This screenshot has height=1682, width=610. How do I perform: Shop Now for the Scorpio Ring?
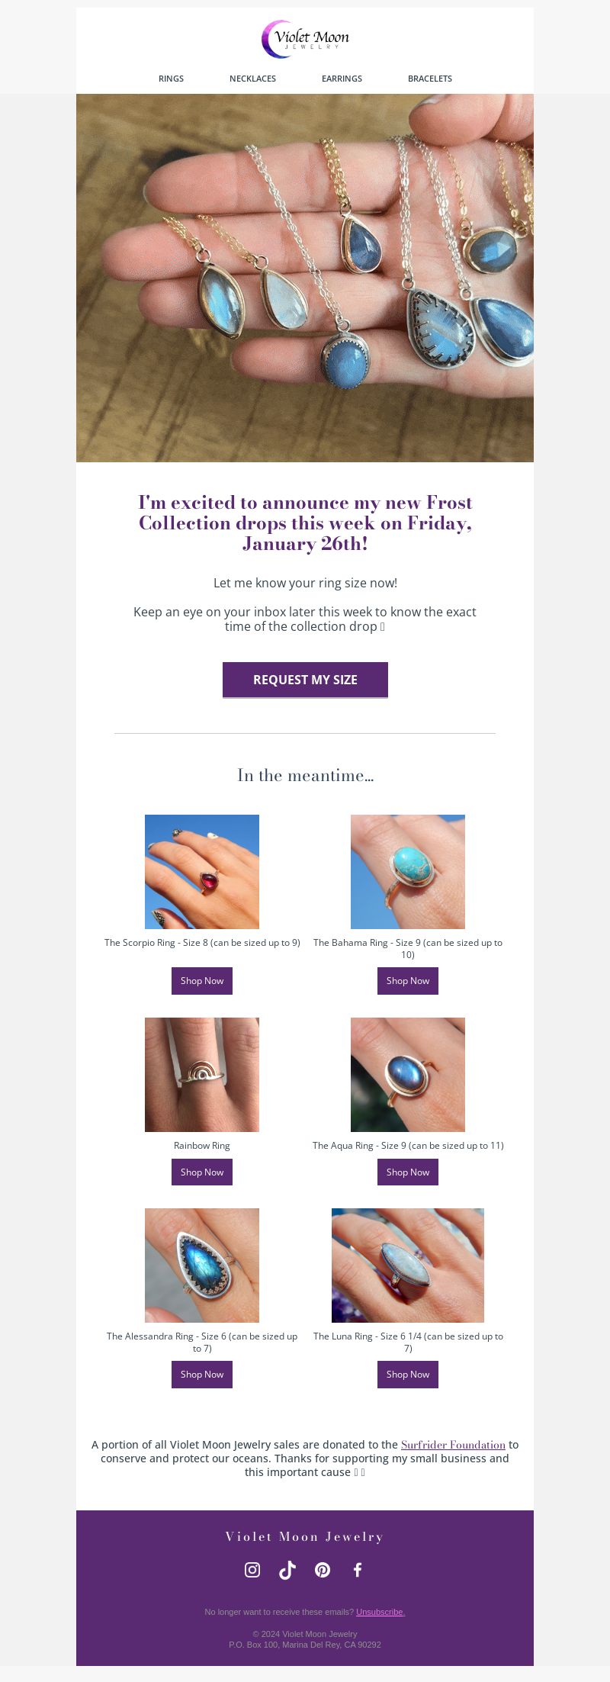[202, 981]
